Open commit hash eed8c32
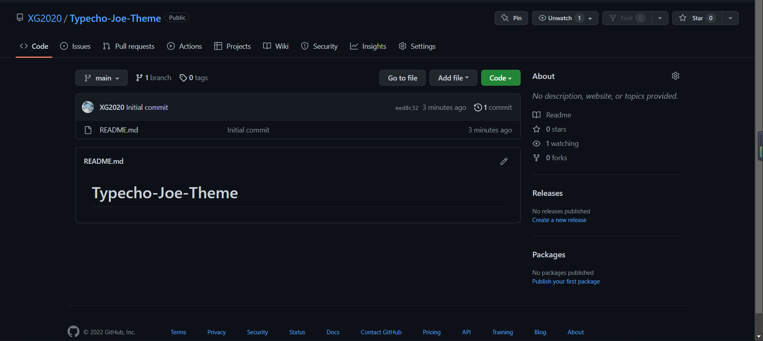The image size is (763, 341). (407, 108)
